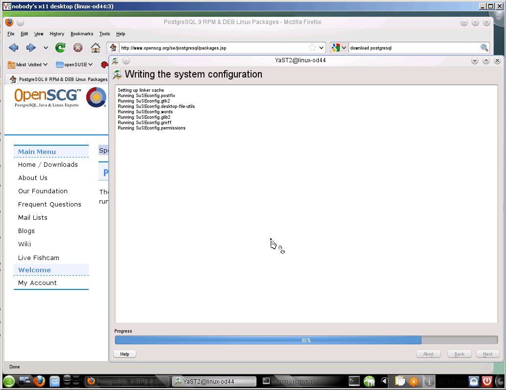This screenshot has height=390, width=506.
Task: Open the green openSUSE start menu button
Action: coord(9,382)
